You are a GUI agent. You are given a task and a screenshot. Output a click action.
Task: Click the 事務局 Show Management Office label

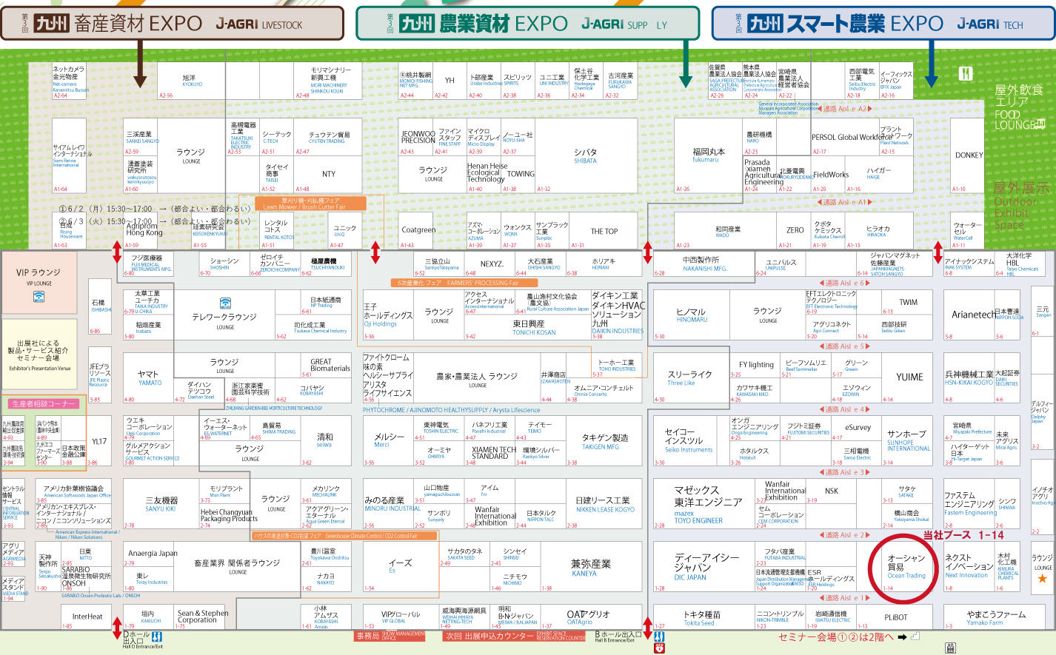[x=390, y=636]
